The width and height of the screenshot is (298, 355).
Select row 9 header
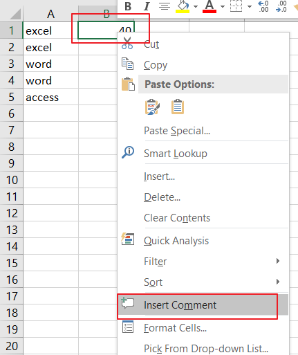pyautogui.click(x=11, y=163)
